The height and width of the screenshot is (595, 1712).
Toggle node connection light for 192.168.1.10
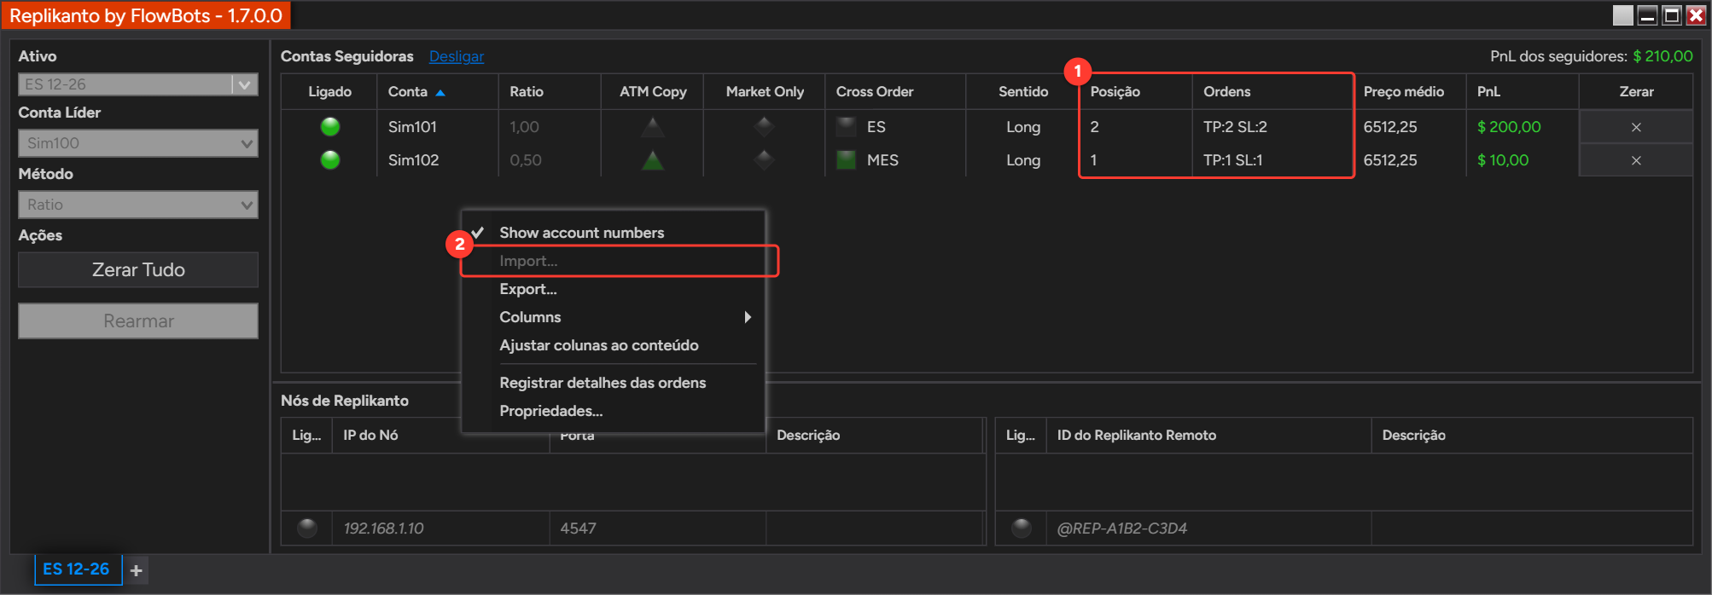[307, 529]
